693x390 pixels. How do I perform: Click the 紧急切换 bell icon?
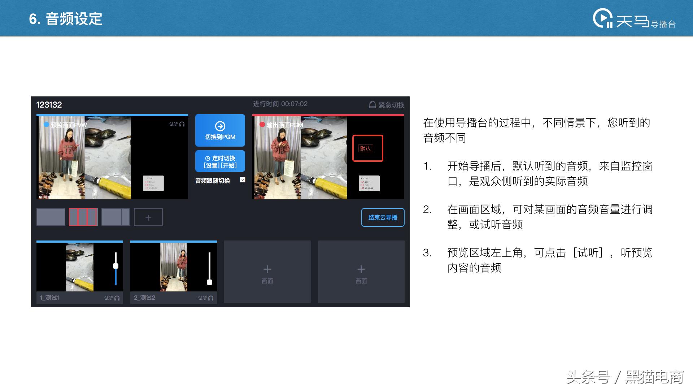[372, 105]
